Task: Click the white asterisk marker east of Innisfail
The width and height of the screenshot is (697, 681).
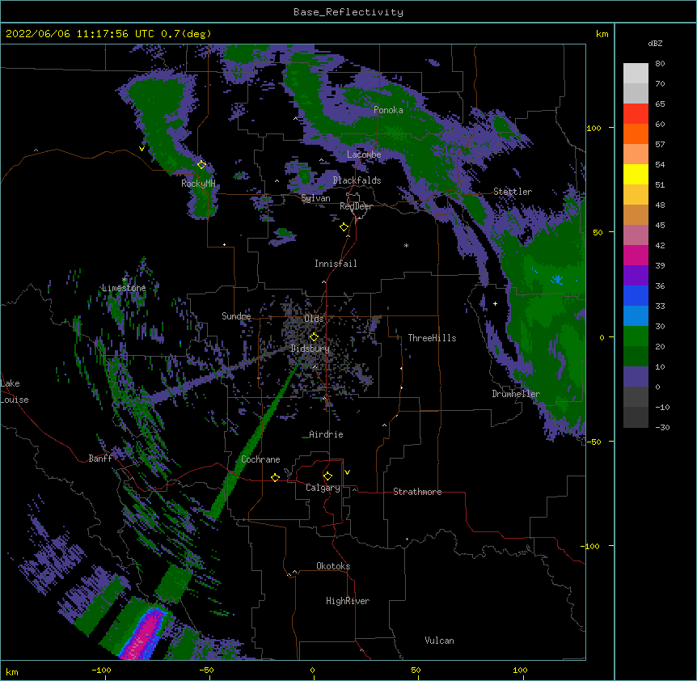Action: coord(406,246)
